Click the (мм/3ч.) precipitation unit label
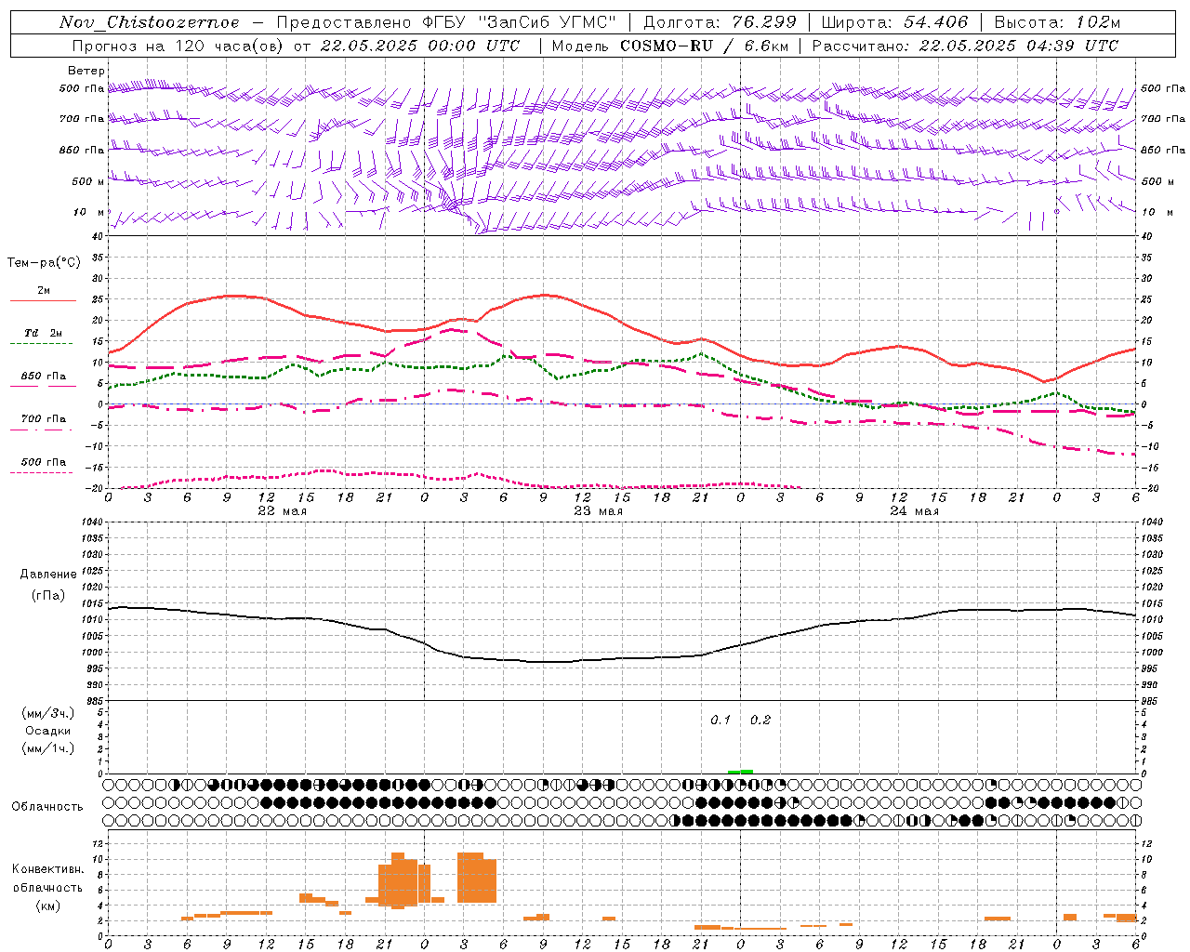 tap(48, 713)
